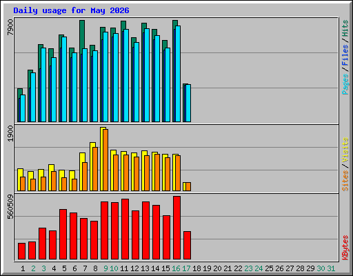The height and width of the screenshot is (276, 353).
Task: Click the yellow Visits bar for day 8
Action: [92, 166]
